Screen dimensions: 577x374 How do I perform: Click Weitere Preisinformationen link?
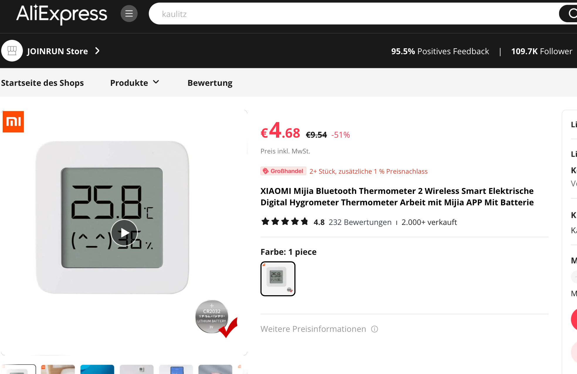point(313,329)
